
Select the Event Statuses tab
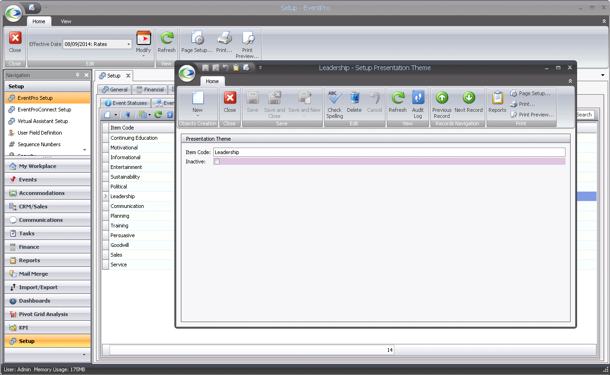click(x=126, y=103)
